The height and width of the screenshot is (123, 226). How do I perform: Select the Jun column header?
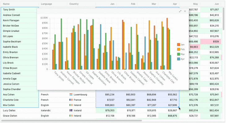click(211, 4)
